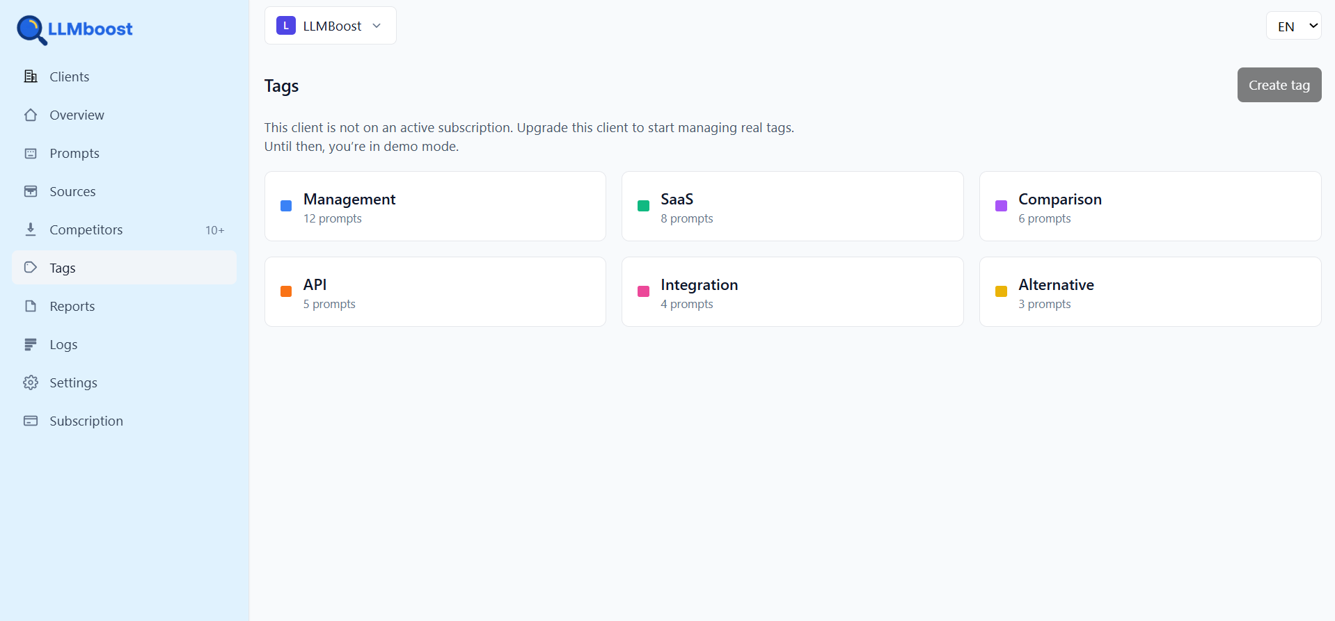
Task: Click the Prompts icon in the sidebar
Action: click(31, 153)
